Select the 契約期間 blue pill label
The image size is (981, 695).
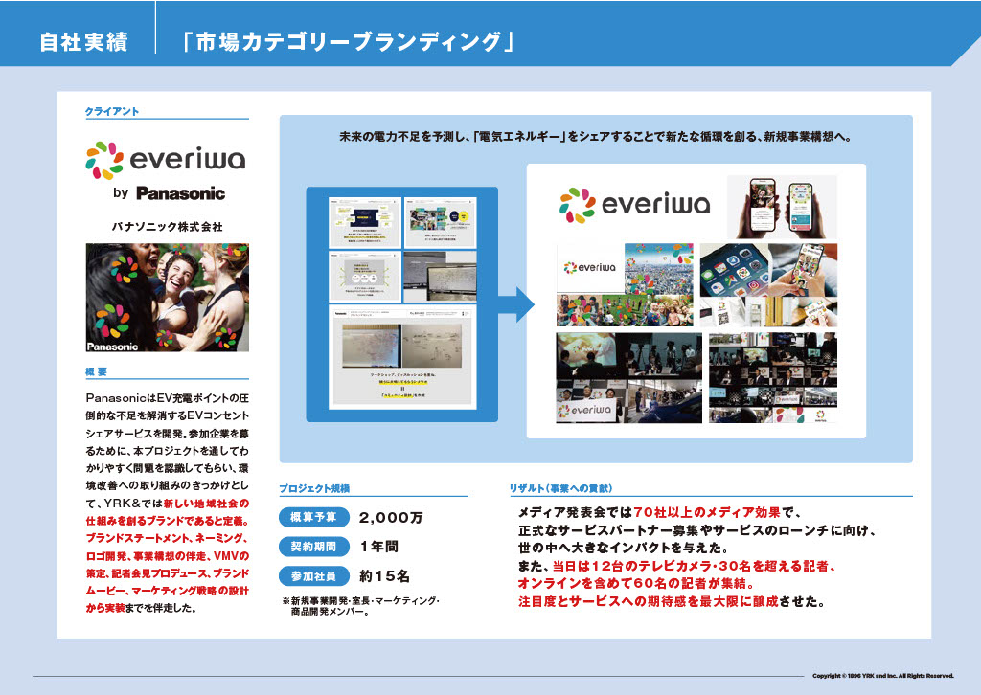coord(312,547)
